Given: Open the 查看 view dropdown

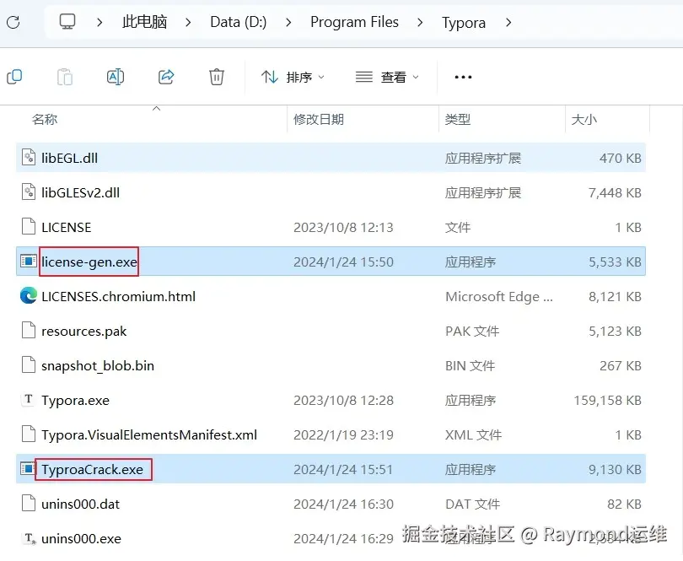Looking at the screenshot, I should (x=387, y=77).
